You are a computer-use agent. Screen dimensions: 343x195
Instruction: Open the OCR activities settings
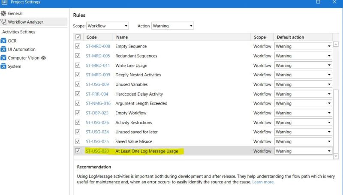pos(12,41)
